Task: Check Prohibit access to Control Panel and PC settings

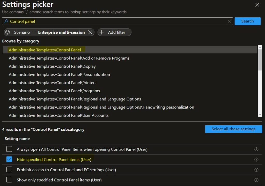Action: click(x=9, y=170)
